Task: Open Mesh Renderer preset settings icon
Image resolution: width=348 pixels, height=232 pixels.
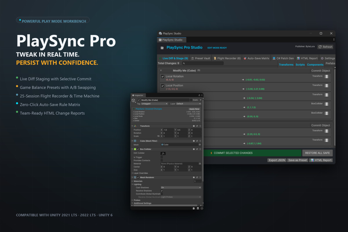Action: click(197, 177)
